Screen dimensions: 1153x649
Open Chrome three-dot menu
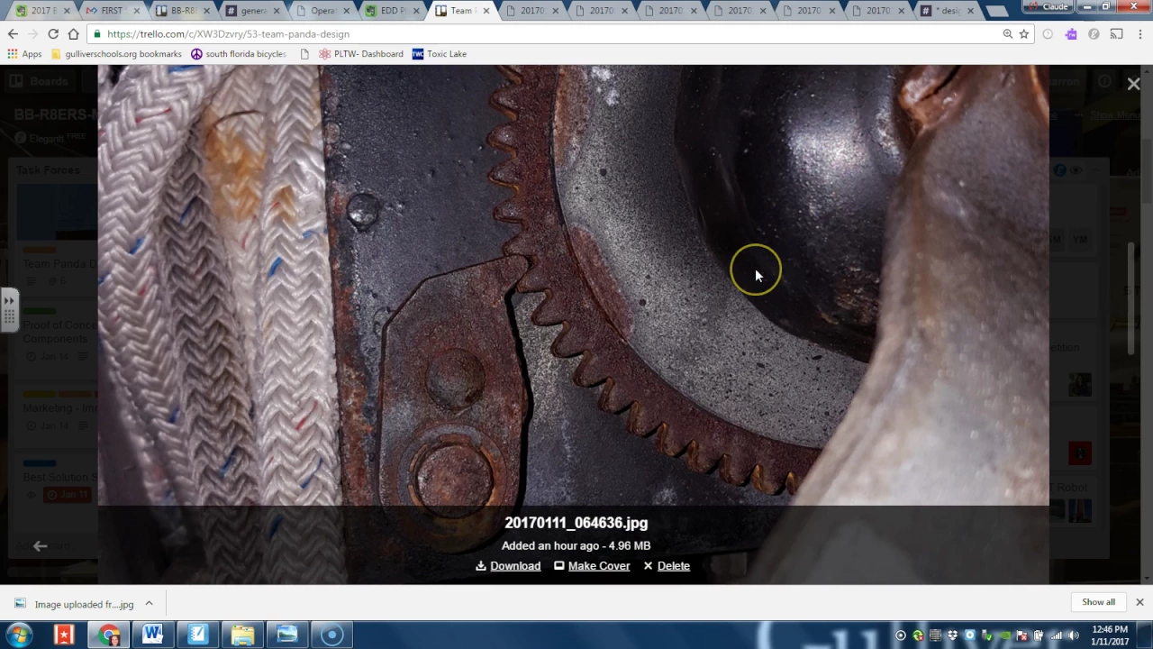click(x=1139, y=34)
